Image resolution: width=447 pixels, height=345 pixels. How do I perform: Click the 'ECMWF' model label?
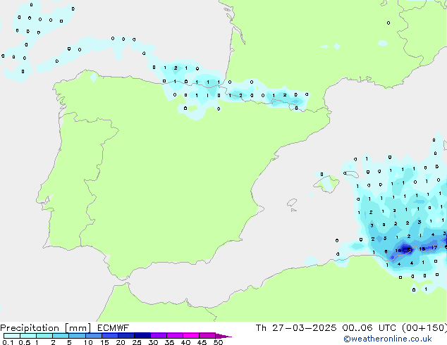click(113, 328)
